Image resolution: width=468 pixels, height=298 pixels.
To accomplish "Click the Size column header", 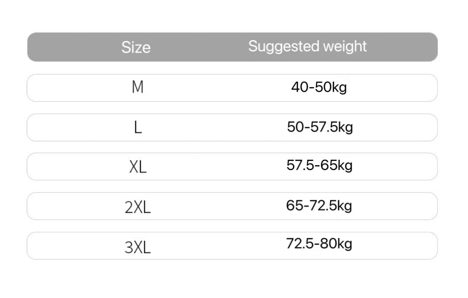I will point(136,47).
